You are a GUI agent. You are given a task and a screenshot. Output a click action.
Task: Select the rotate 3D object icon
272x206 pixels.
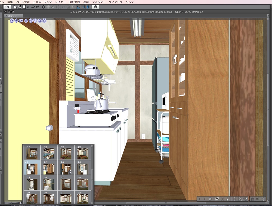(x=31, y=21)
